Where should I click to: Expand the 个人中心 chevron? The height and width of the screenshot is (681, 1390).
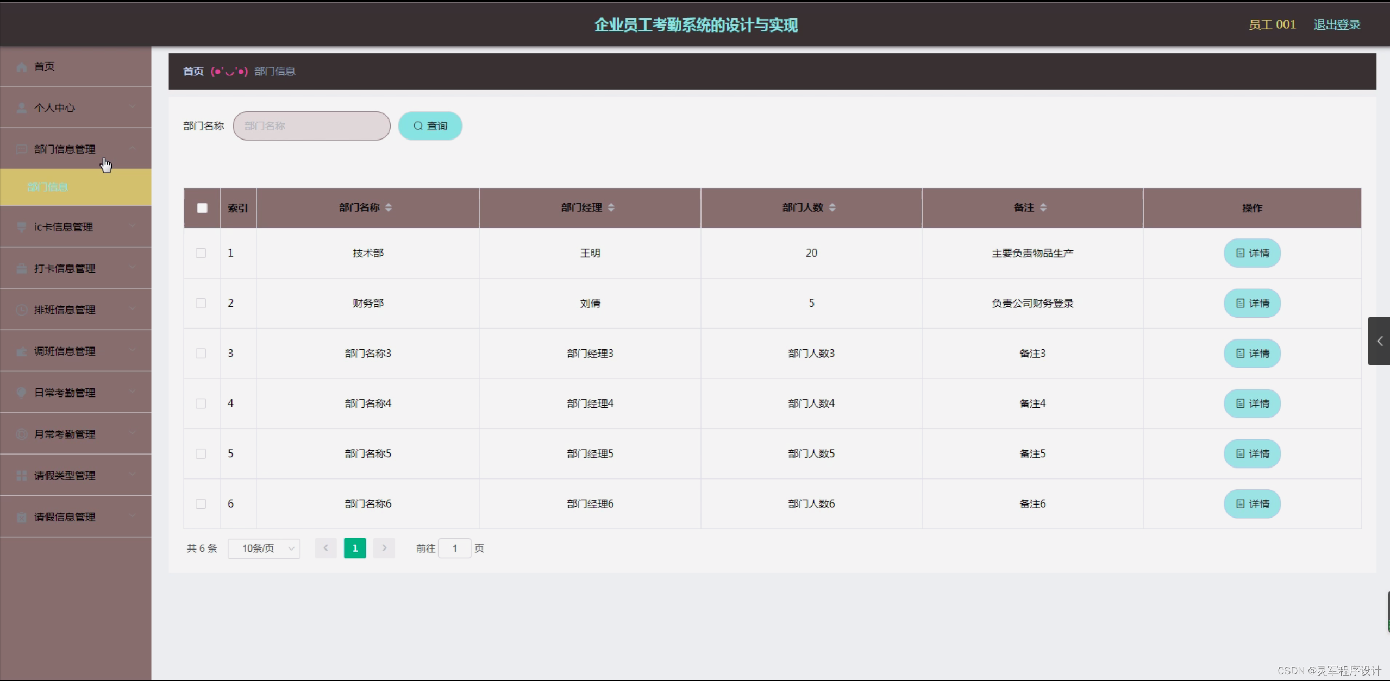[x=133, y=107]
